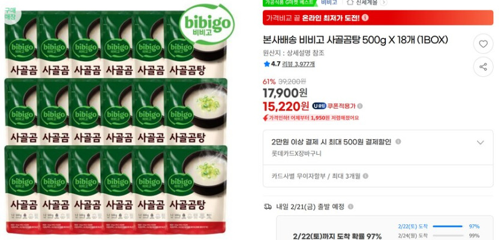
Task: Click 카드사별 무이자할부 row
Action: tap(378, 176)
